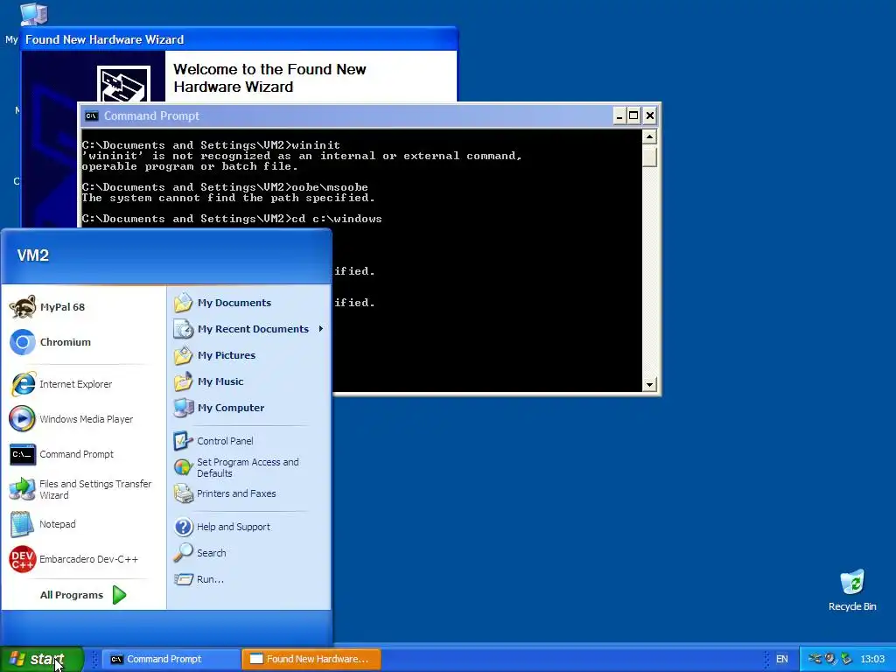Close the Command Prompt window
This screenshot has height=672, width=896.
pyautogui.click(x=650, y=116)
